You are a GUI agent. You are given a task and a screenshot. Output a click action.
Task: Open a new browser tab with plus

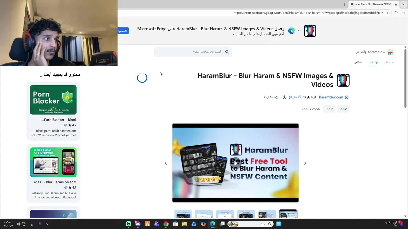[344, 4]
